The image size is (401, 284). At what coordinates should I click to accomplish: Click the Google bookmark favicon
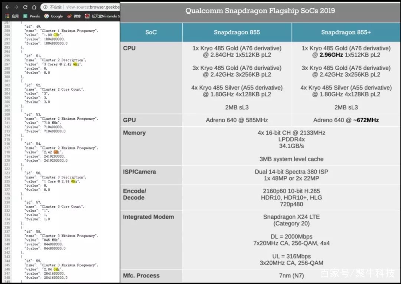pyautogui.click(x=47, y=16)
